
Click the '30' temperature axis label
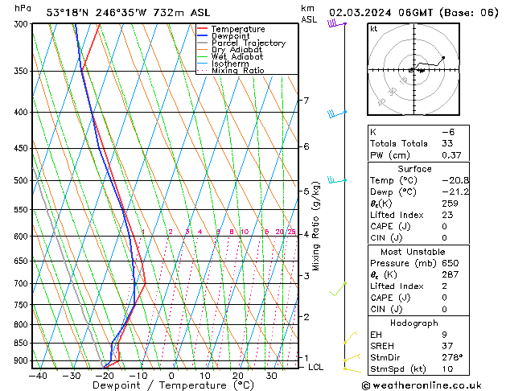click(x=271, y=376)
